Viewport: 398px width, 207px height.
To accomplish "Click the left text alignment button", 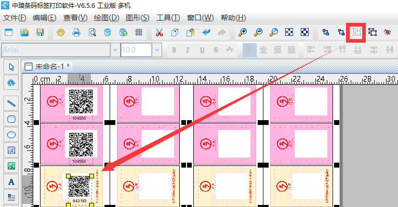I will tap(249, 50).
